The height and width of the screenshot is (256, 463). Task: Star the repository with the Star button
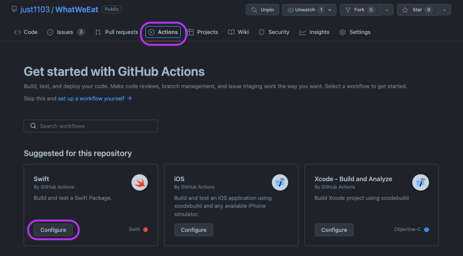point(418,10)
